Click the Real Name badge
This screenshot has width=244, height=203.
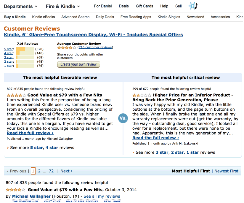(x=112, y=201)
